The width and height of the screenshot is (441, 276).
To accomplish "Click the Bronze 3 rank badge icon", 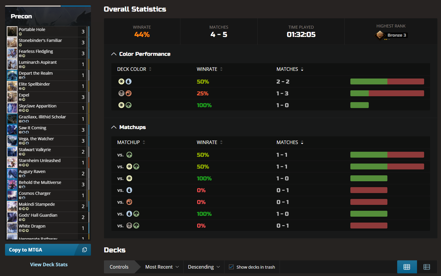I will click(380, 35).
